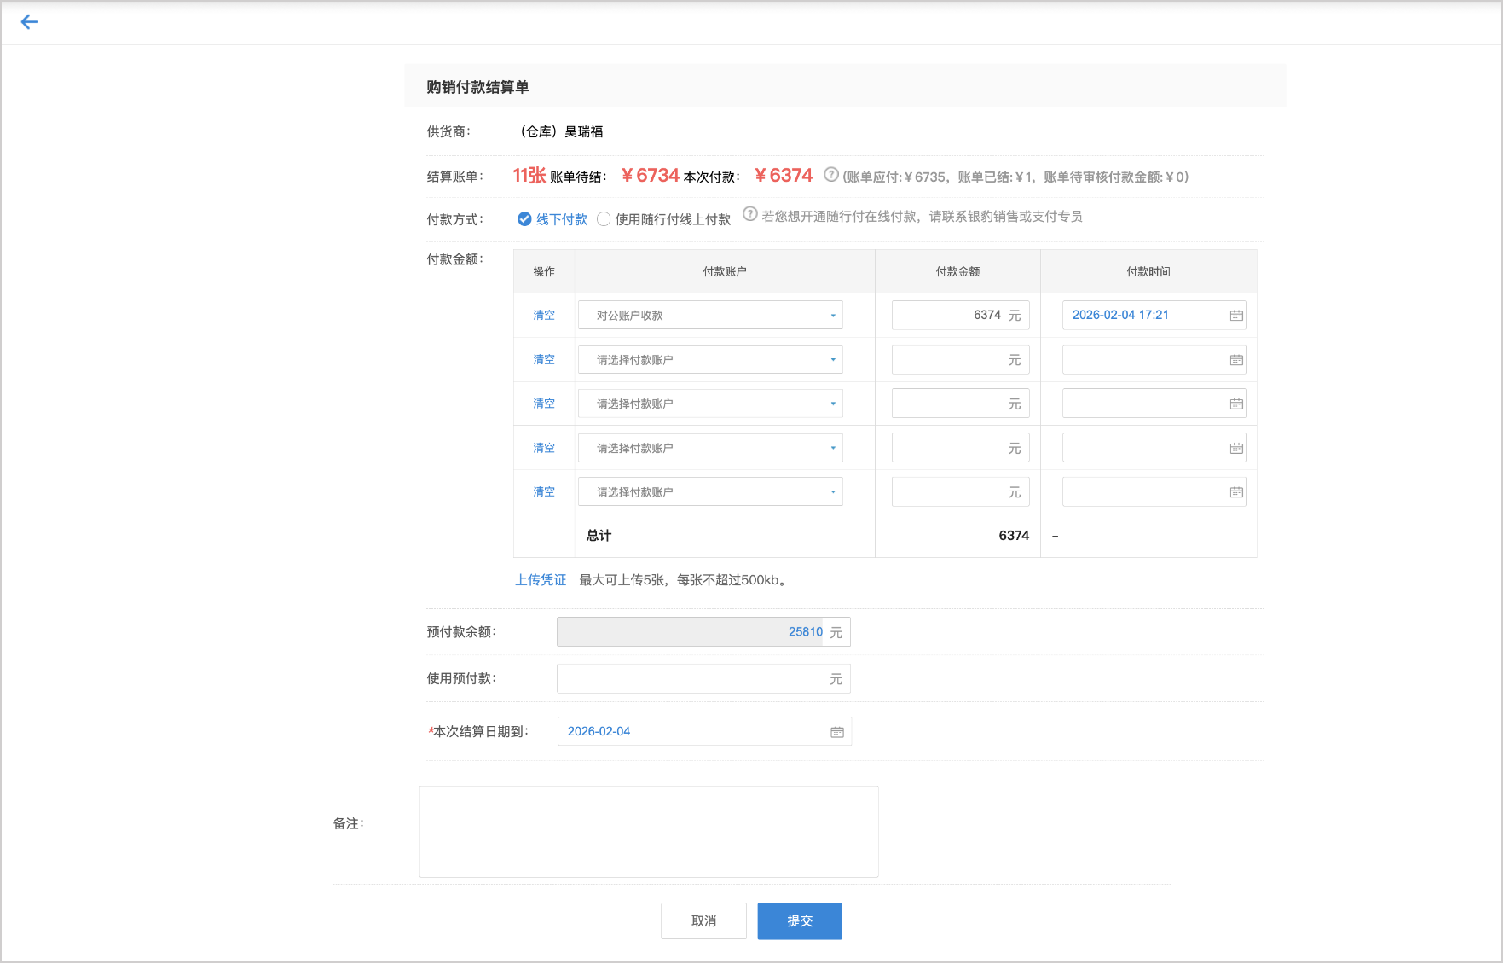Open calendar icon in third payment time row

[1235, 404]
